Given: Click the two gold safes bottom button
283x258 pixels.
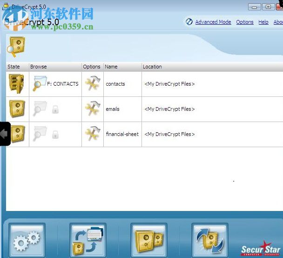Looking at the screenshot, I should 149,240.
